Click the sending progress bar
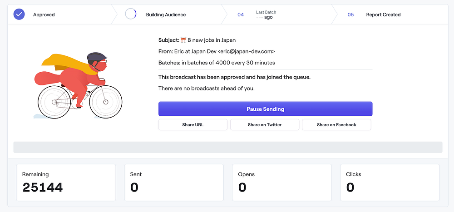Screen dimensions: 454x212 [227, 147]
